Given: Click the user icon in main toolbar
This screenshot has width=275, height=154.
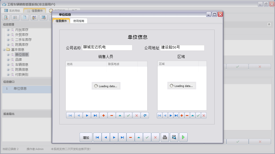Looking at the screenshot, I should pos(34,17).
